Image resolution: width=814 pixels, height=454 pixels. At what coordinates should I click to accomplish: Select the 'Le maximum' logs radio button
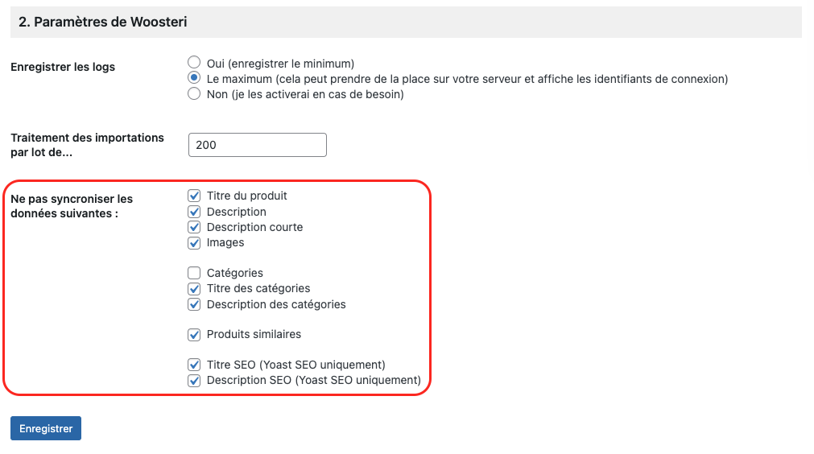click(193, 79)
